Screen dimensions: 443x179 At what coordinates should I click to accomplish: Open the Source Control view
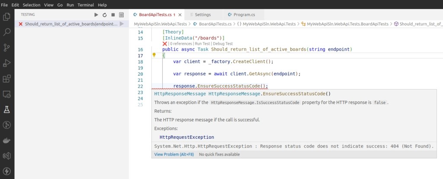point(7,48)
